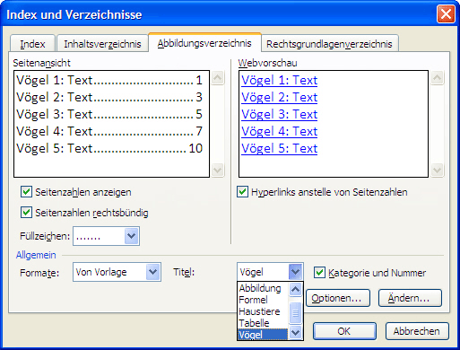Toggle Seitenzahlen anzeigen checkbox

(26, 192)
